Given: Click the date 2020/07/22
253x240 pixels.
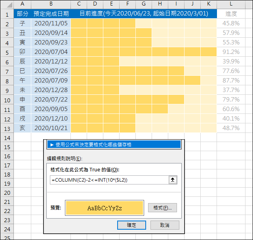Looking at the screenshot, I should (51, 100).
